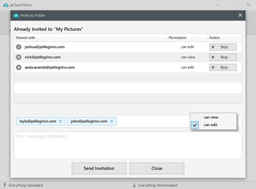Click the Permission column header
The height and width of the screenshot is (189, 256).
pos(177,38)
